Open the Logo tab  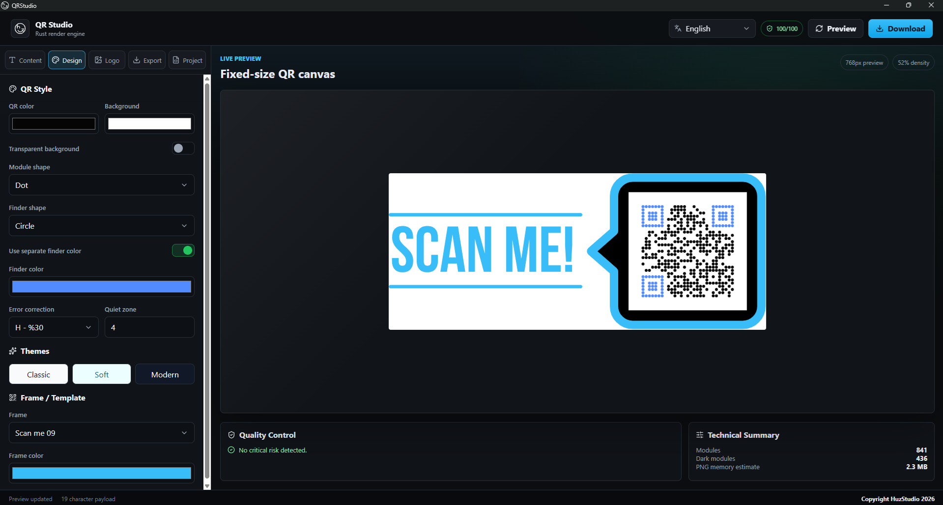(x=107, y=60)
